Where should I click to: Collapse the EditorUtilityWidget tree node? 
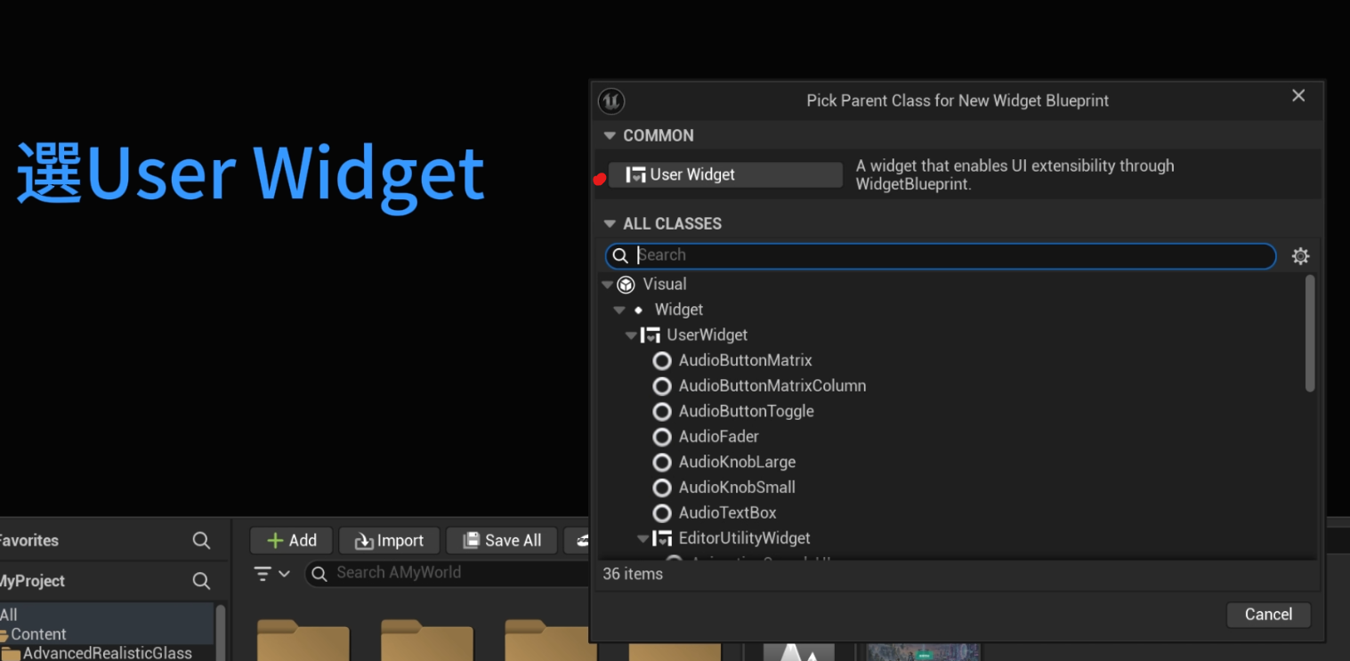[x=643, y=539]
